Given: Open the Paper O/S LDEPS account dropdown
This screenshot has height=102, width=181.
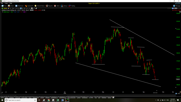Looking at the screenshot, I should (94, 3).
